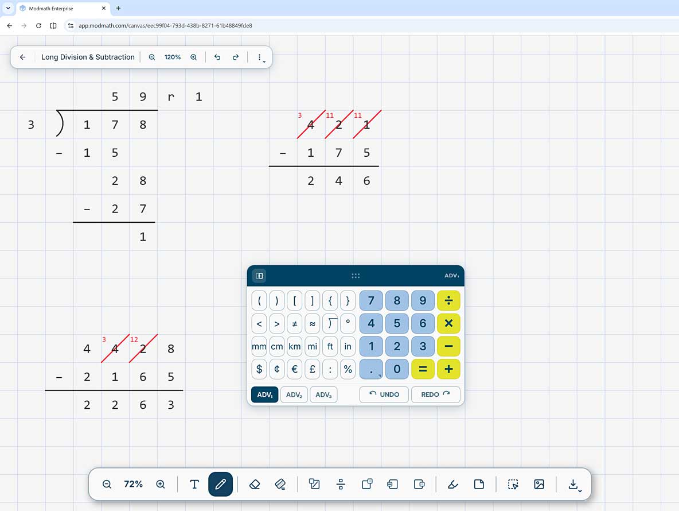679x511 pixels.
Task: Activate the selection marquee tool
Action: pos(513,484)
